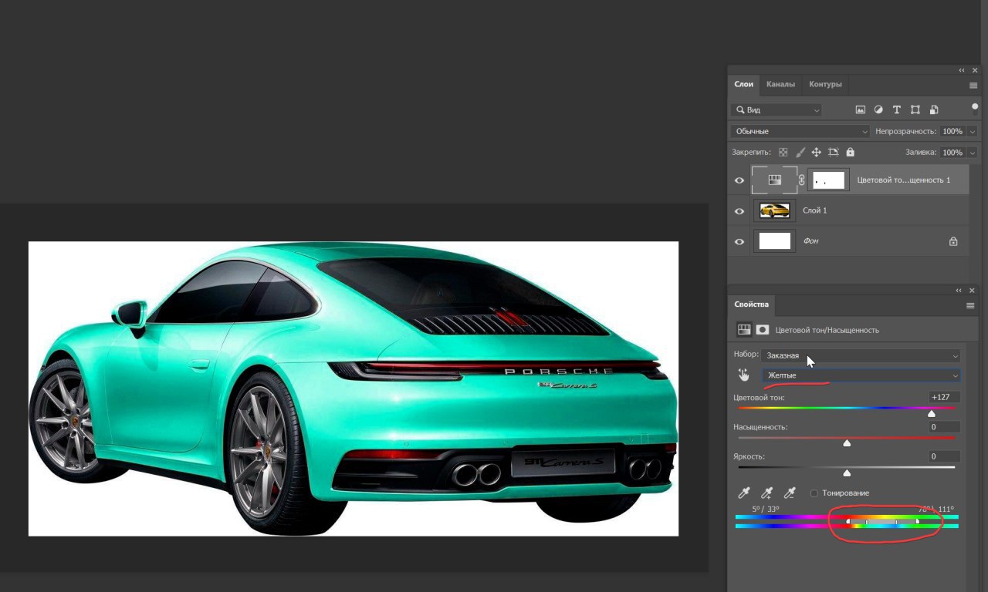
Task: Select the Слой 1 layer name
Action: point(814,210)
